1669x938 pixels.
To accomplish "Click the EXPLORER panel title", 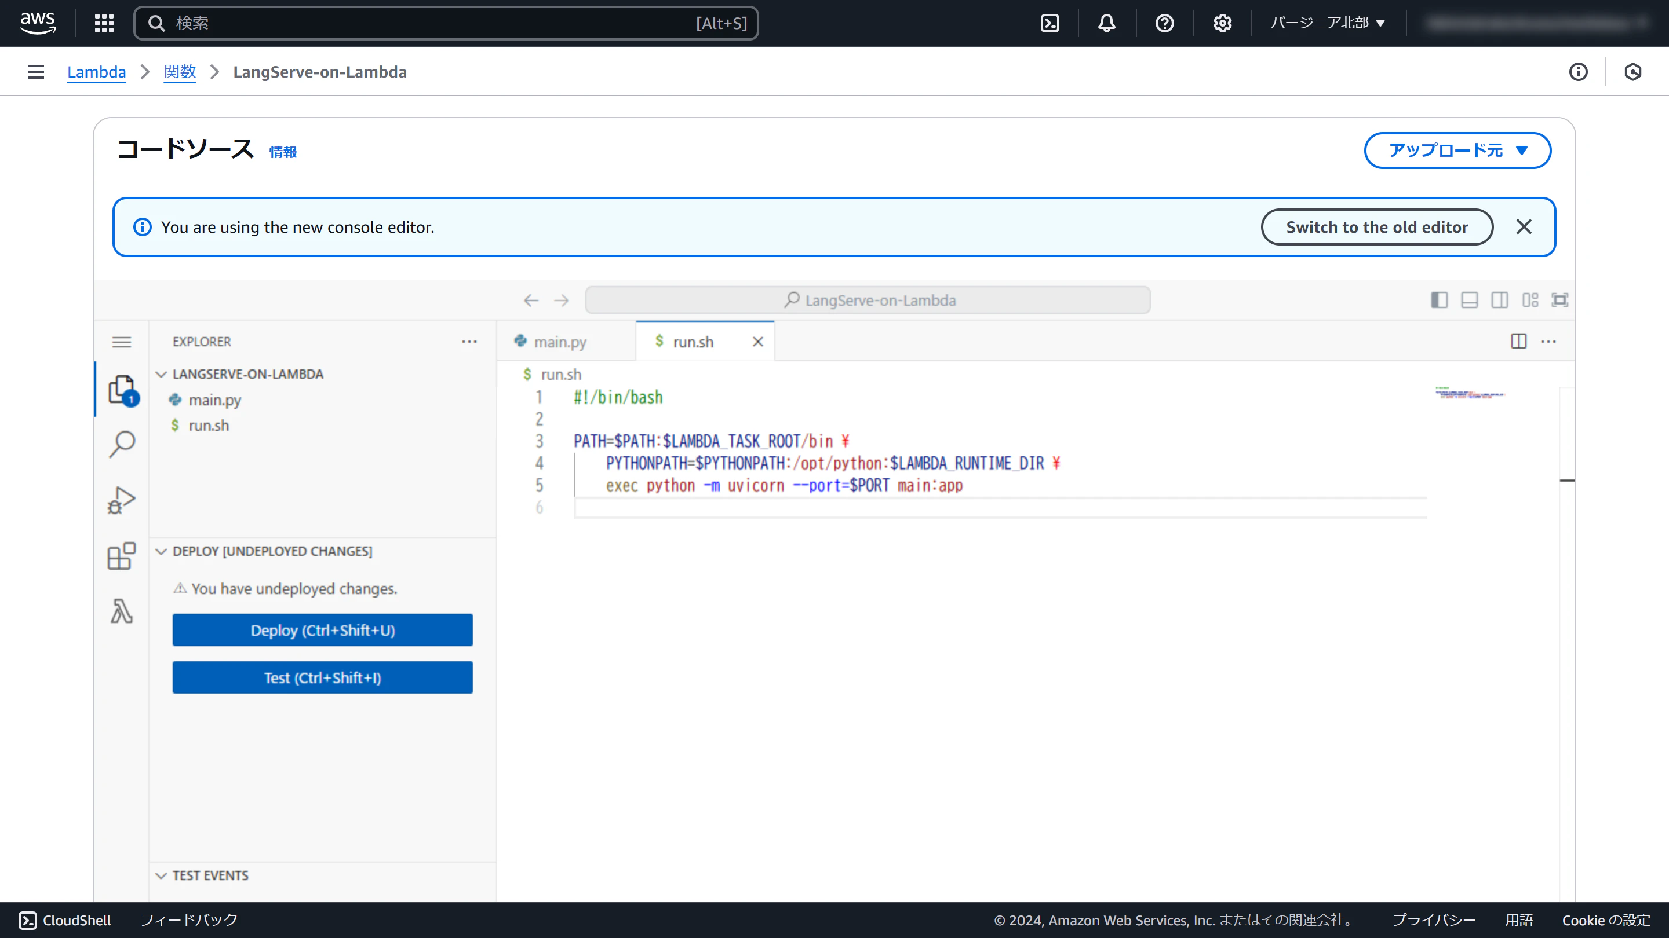I will [202, 341].
